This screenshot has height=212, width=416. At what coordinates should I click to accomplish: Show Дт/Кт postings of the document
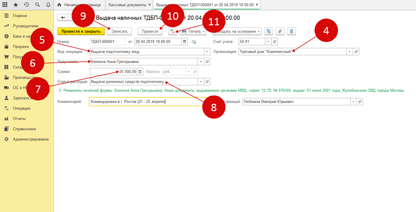point(173,31)
